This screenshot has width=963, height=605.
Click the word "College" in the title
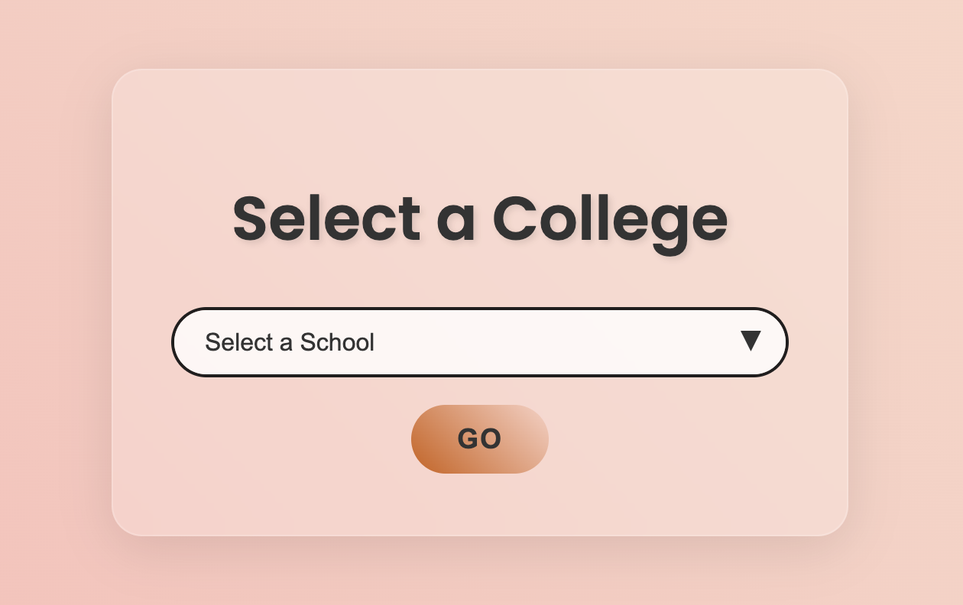(x=609, y=218)
